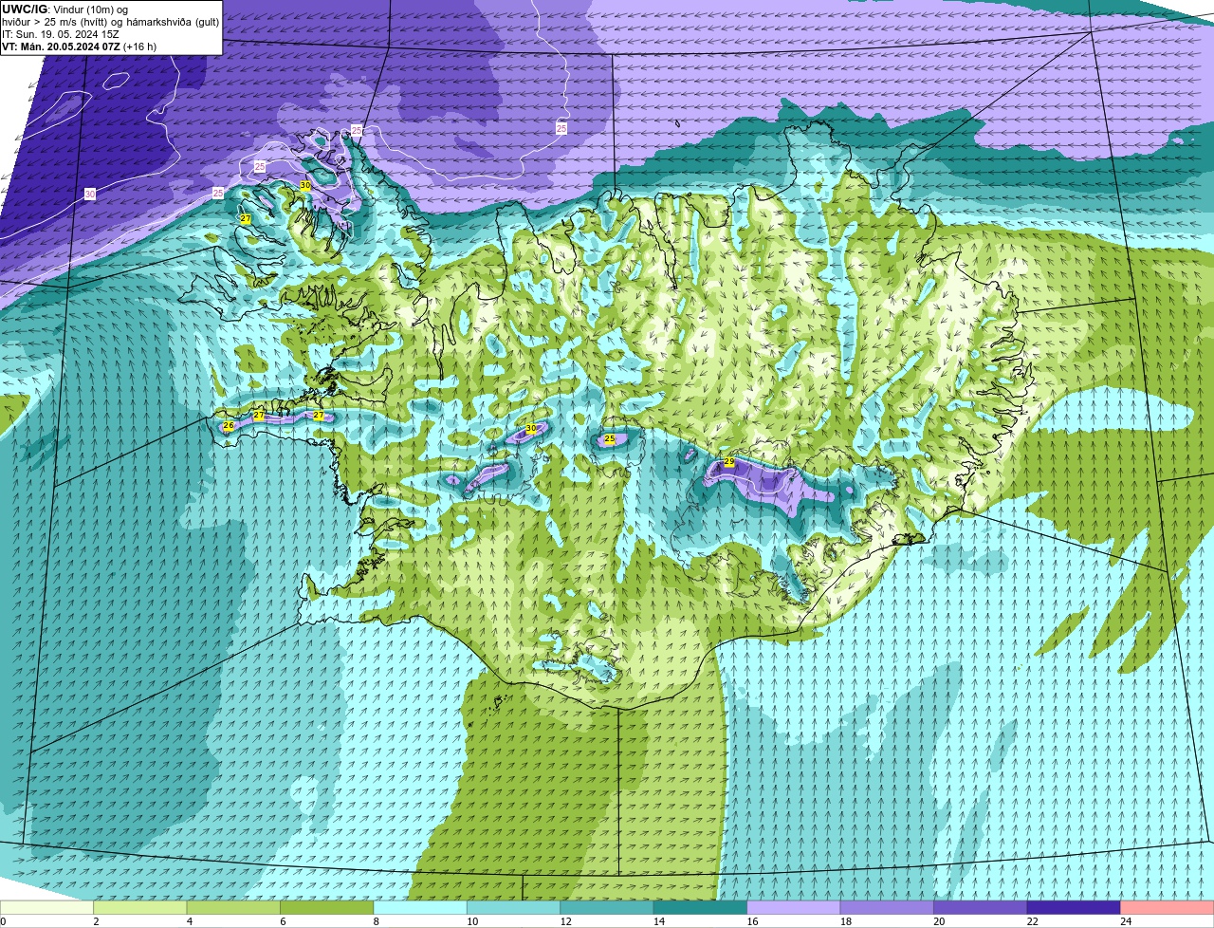Click the yellow 29 maximum gust label
The height and width of the screenshot is (928, 1214).
point(729,462)
